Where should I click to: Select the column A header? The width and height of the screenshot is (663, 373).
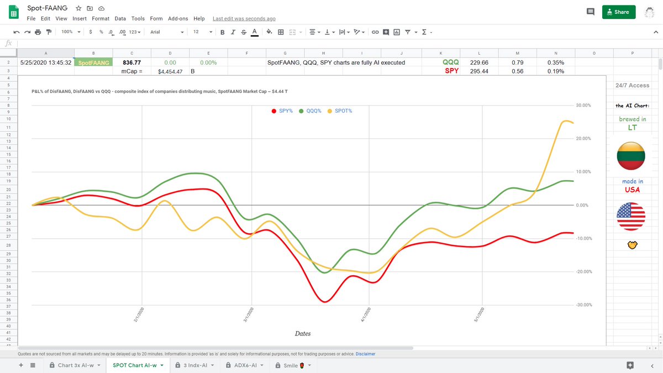click(x=45, y=53)
